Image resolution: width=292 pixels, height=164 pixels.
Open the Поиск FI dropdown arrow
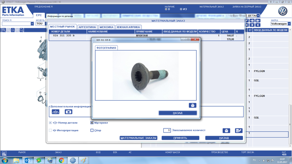(x=32, y=24)
